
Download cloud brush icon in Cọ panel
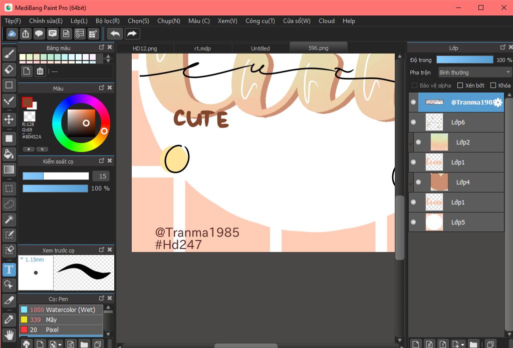tap(27, 344)
